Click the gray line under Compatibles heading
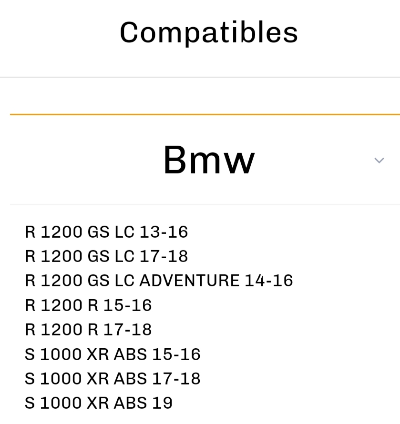This screenshot has height=424, width=400. [200, 77]
